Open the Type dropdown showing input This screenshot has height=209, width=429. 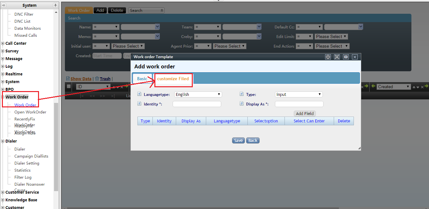[299, 94]
